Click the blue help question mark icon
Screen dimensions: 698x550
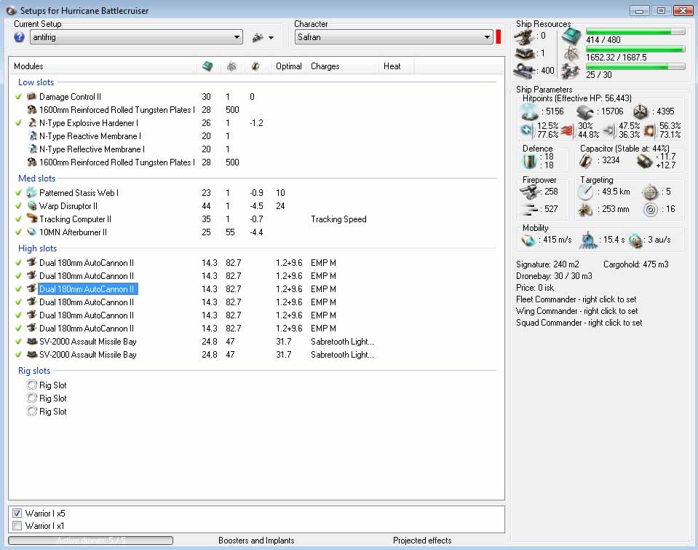19,37
